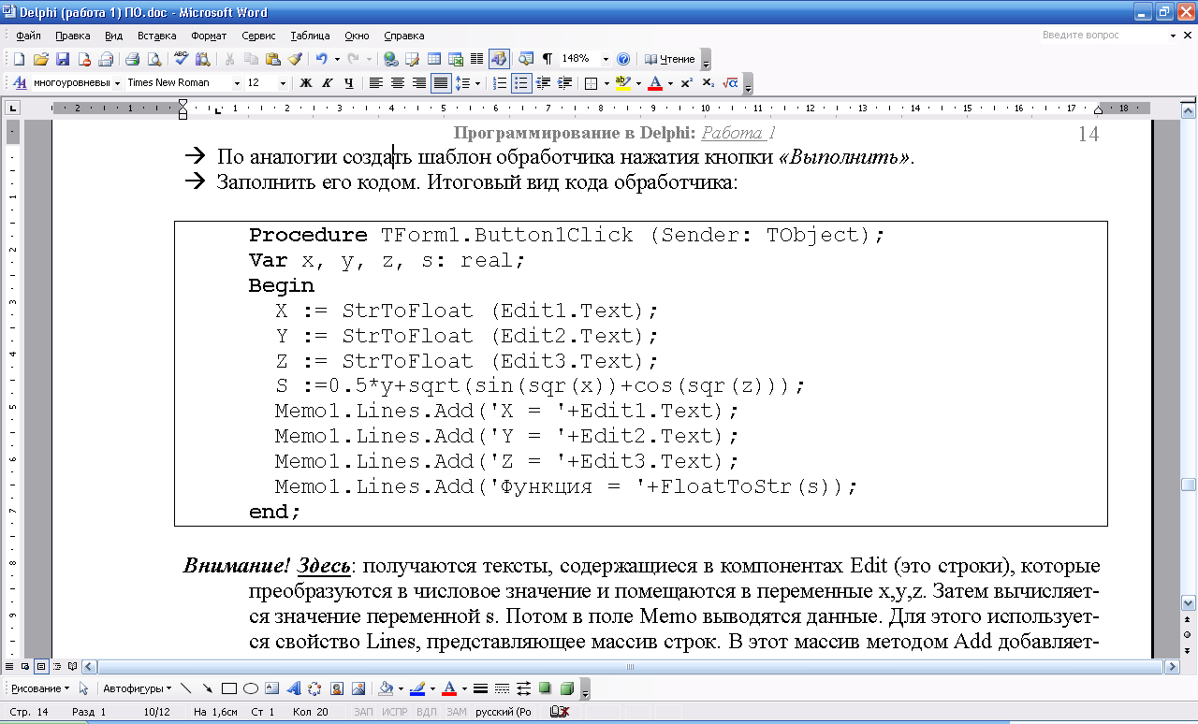This screenshot has height=724, width=1198.
Task: Open Word Help question mark icon
Action: (623, 59)
